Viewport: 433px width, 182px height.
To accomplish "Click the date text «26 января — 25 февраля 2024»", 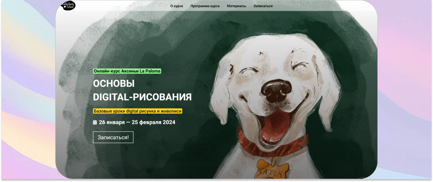I will (x=137, y=122).
